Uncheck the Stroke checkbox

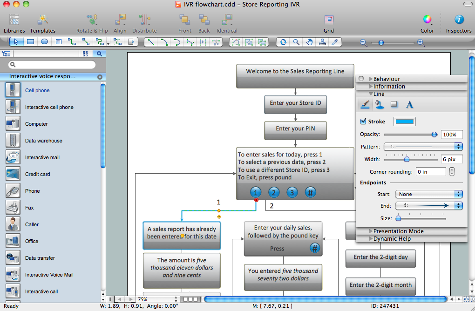point(363,121)
